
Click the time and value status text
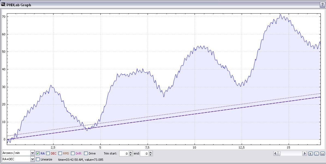(81, 159)
